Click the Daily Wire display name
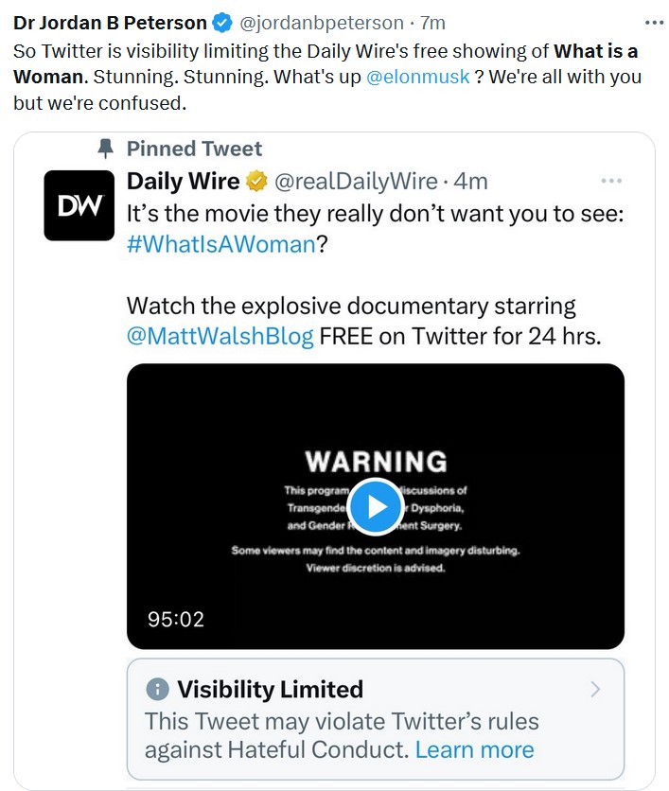 pos(184,181)
